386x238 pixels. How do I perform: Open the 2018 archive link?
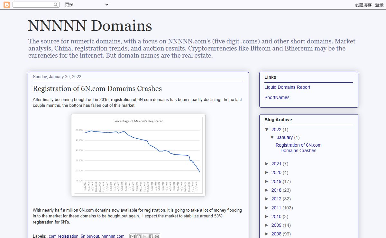[276, 190]
